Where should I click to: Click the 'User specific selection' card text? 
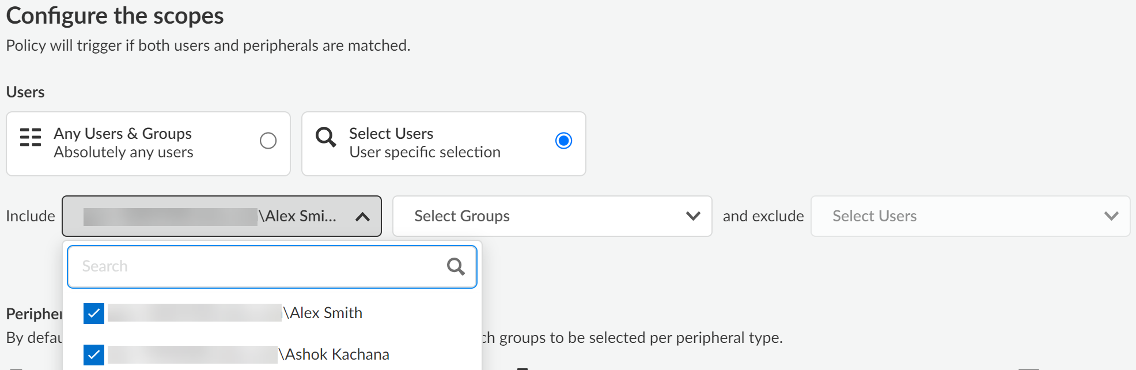click(x=425, y=152)
